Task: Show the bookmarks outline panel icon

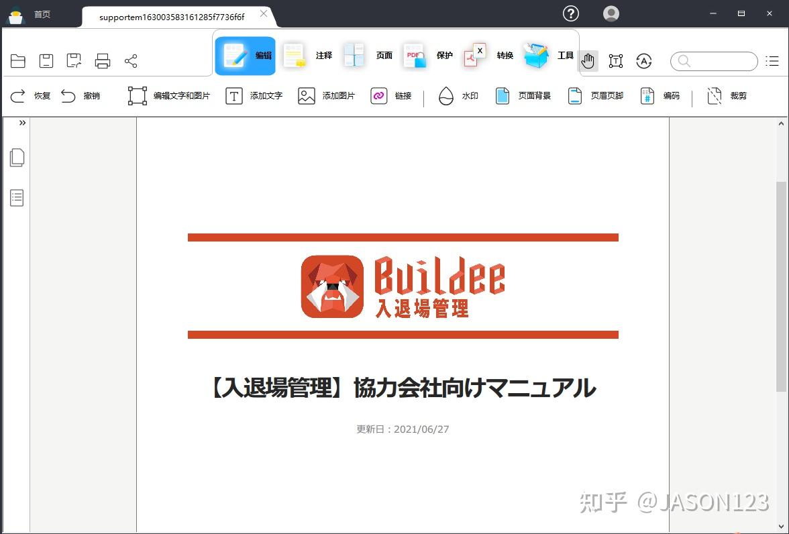Action: pyautogui.click(x=17, y=198)
